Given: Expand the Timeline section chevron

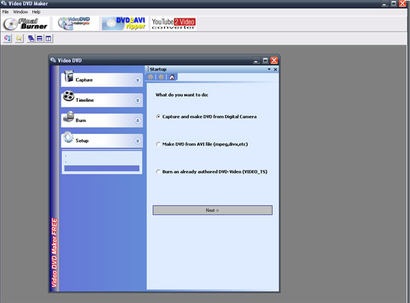Looking at the screenshot, I should click(x=138, y=101).
